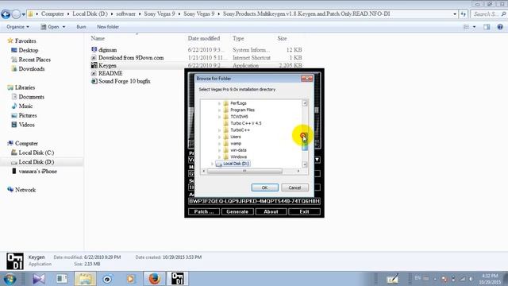508x286 pixels.
Task: Click the keygen serial code field
Action: [254, 201]
